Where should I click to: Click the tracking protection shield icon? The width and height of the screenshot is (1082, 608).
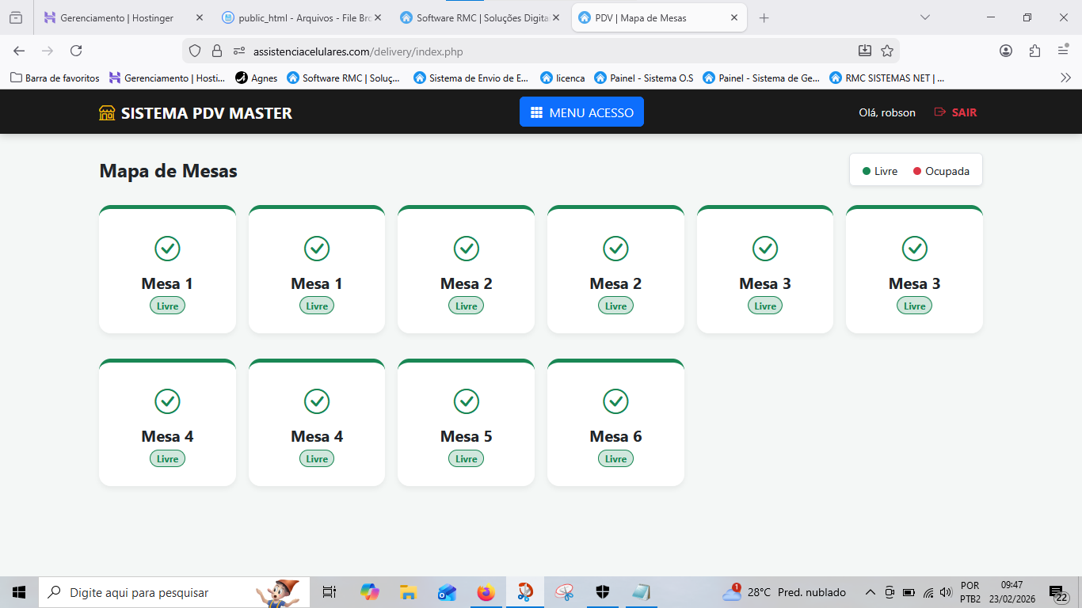(x=195, y=51)
